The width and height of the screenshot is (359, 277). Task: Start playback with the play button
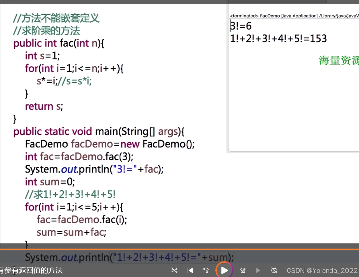[224, 270]
